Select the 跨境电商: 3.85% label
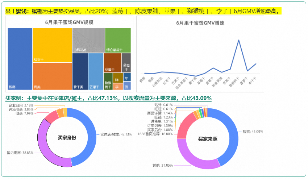This screenshot has width=308, height=179. 21,109
